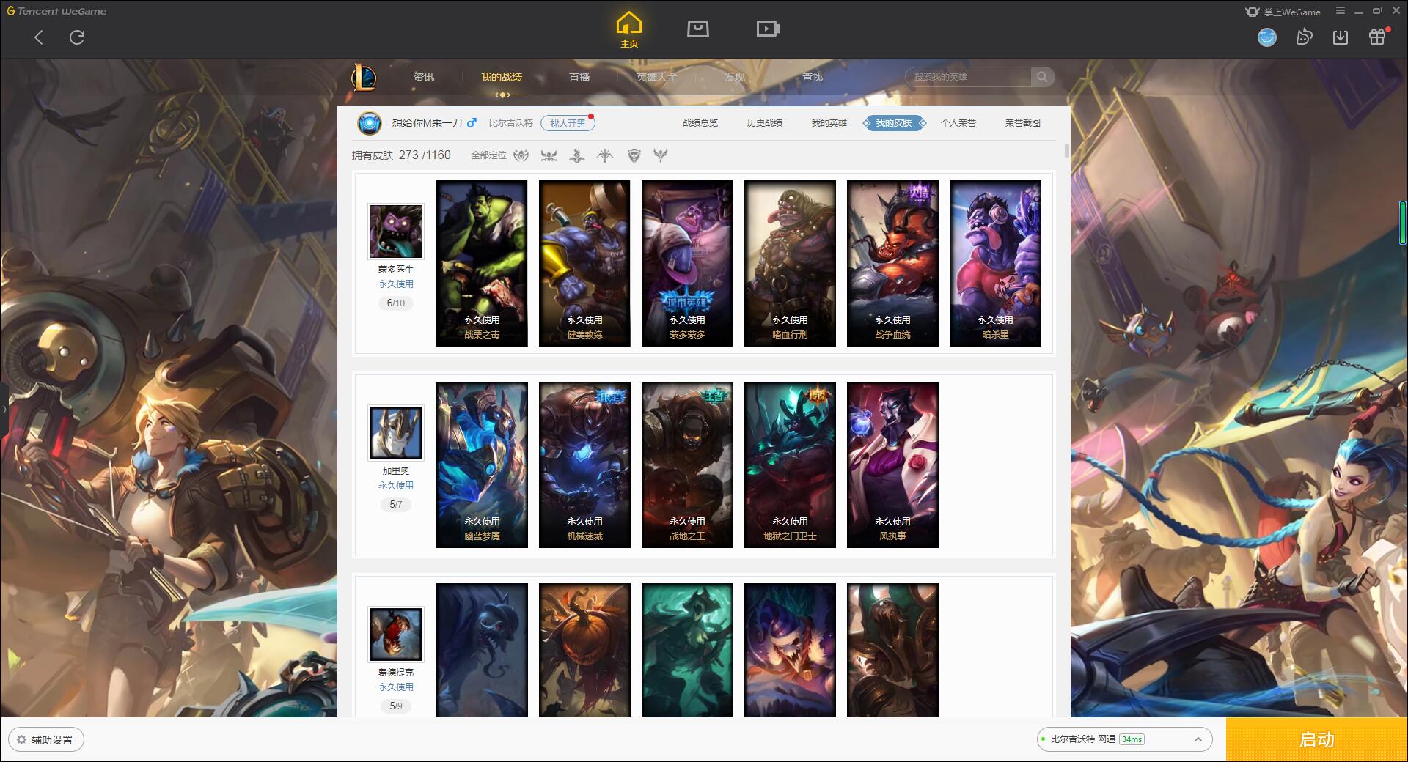This screenshot has height=762, width=1408.
Task: Open the 地狱之门卫士 skin card
Action: pos(790,465)
